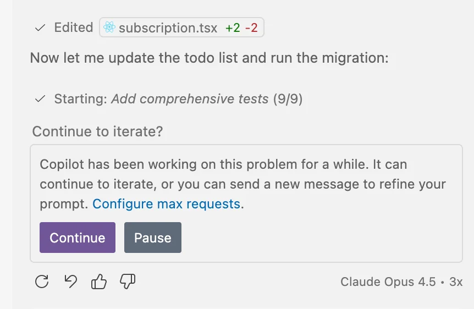Click the checkmark beside "Edited"
The height and width of the screenshot is (309, 474).
click(40, 27)
